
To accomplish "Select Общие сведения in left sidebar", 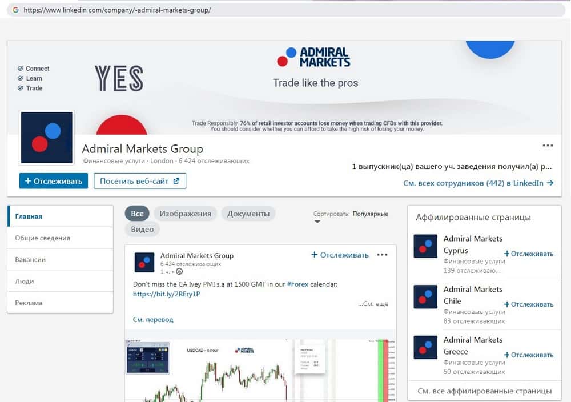I will [x=60, y=238].
